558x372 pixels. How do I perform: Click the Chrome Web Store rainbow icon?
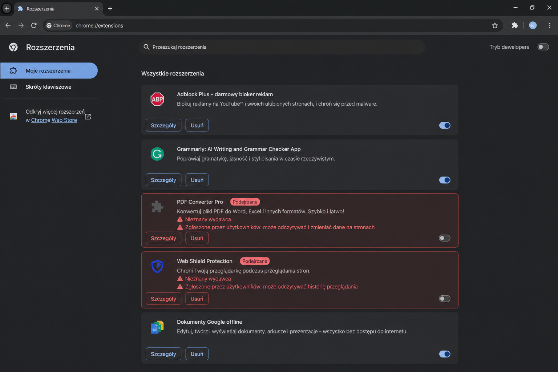coord(13,116)
